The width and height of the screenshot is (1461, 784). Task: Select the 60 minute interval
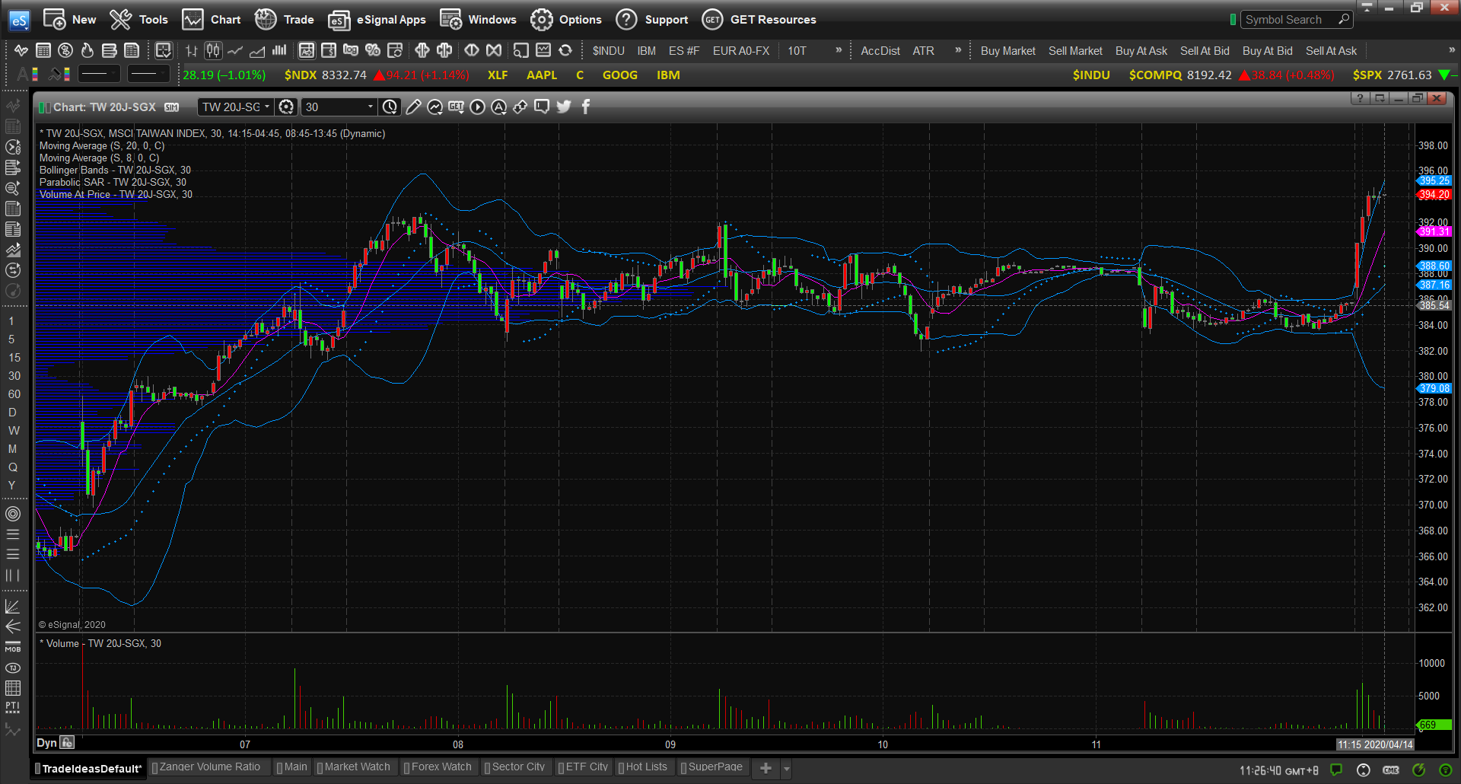[14, 394]
